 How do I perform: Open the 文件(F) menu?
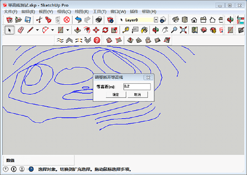pos(10,11)
